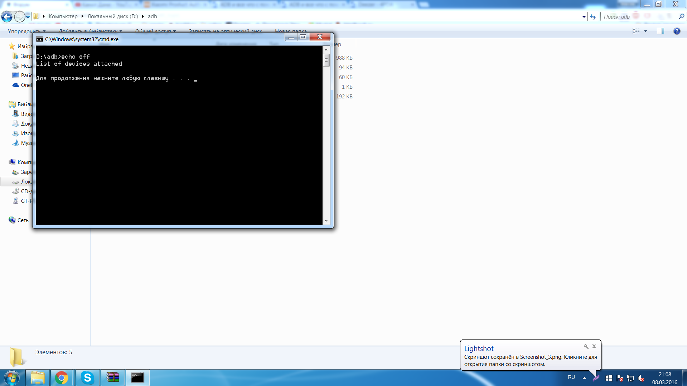Click the cmd.exe window system icon
This screenshot has width=687, height=386.
[39, 39]
